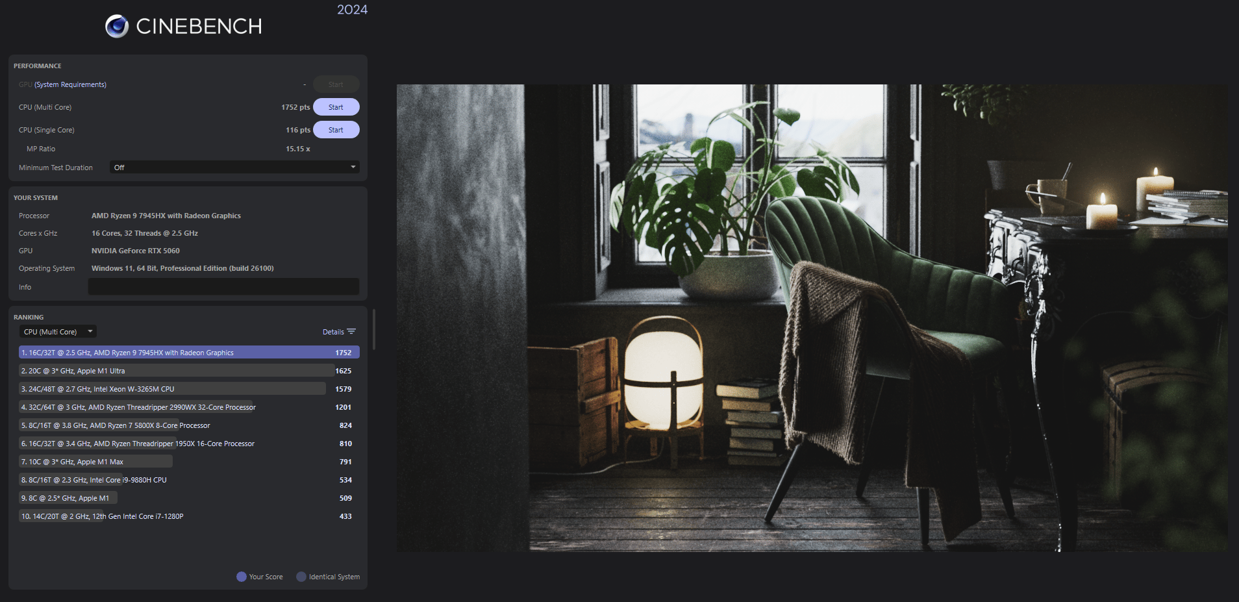This screenshot has height=602, width=1239.
Task: Open the System Requirements link
Action: click(x=70, y=84)
